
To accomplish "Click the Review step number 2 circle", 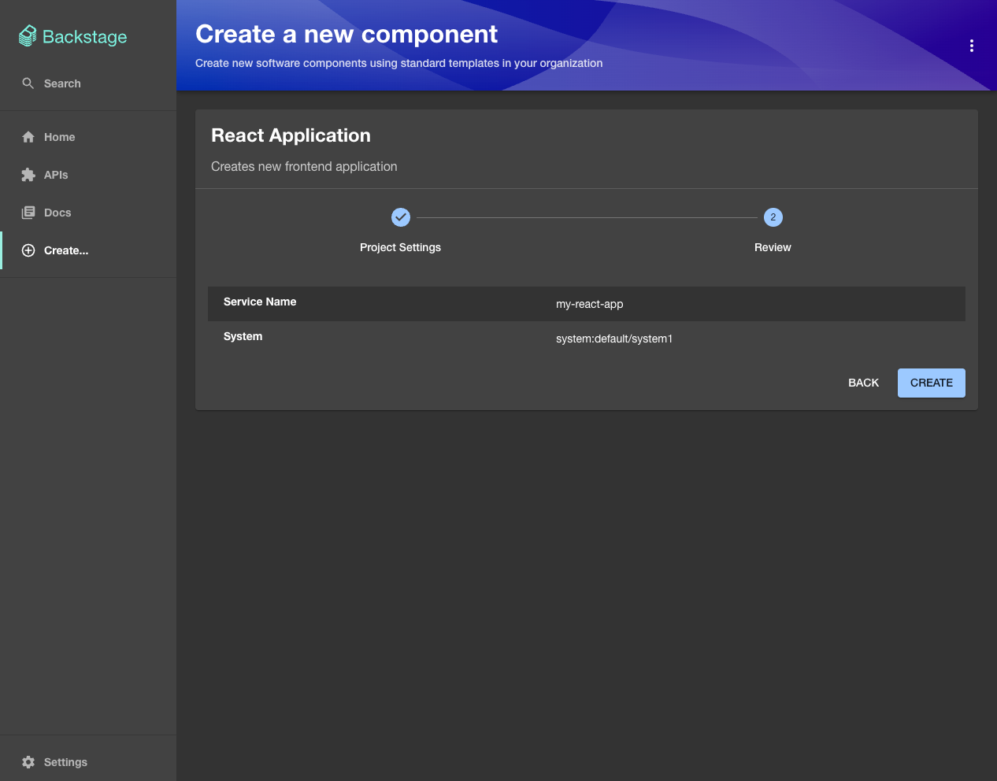I will [773, 217].
